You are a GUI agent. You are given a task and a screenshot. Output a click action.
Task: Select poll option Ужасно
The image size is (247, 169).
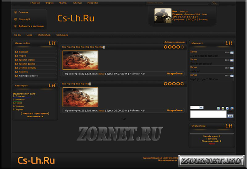pos(19,106)
